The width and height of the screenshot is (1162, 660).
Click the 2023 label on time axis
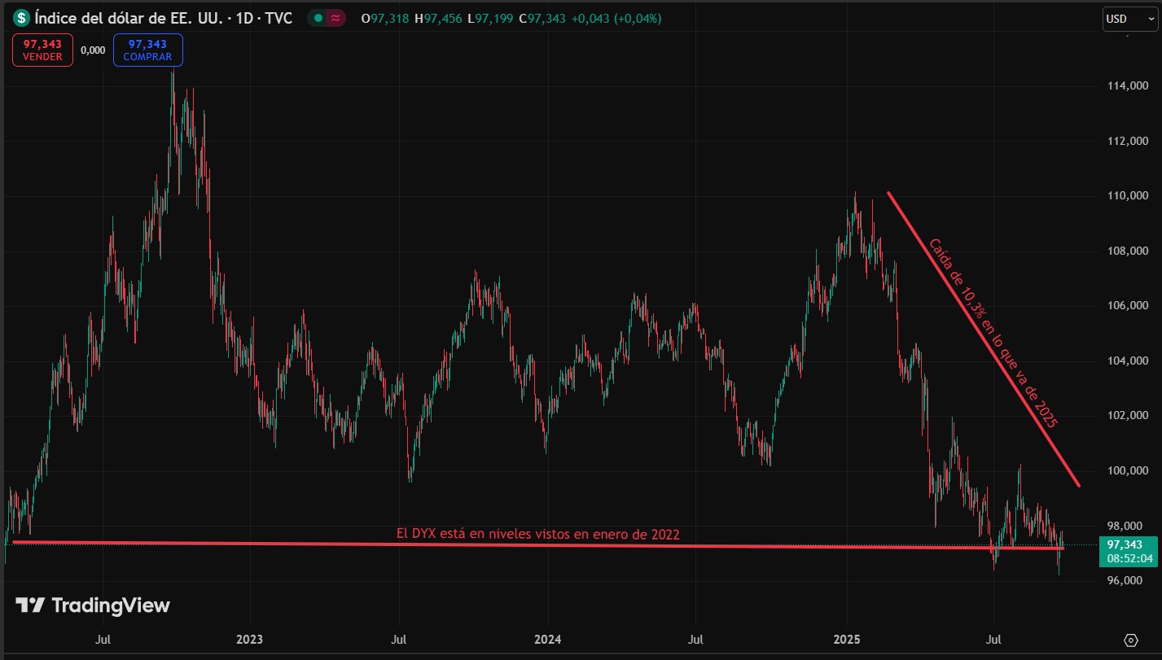click(x=250, y=639)
